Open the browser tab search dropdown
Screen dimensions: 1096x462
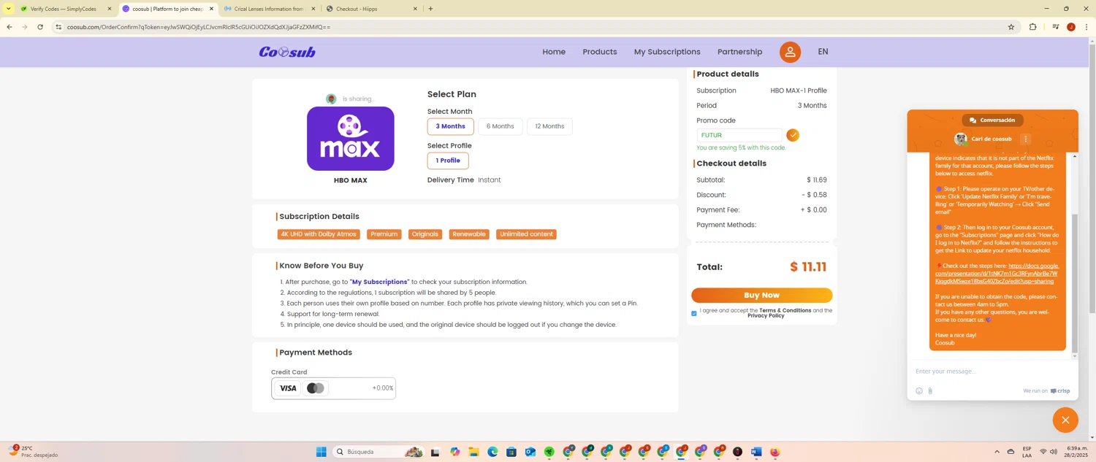pyautogui.click(x=8, y=9)
